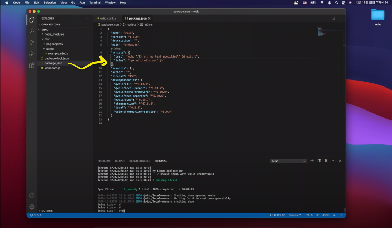The height and width of the screenshot is (228, 392).
Task: Open the Search view in the activity bar
Action: pyautogui.click(x=32, y=31)
